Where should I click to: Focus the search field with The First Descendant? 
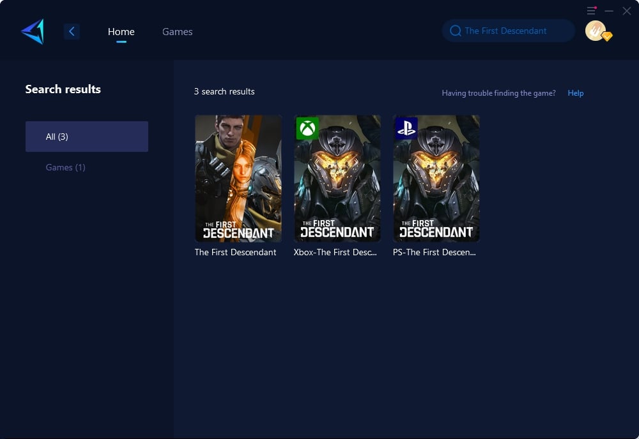pos(508,31)
